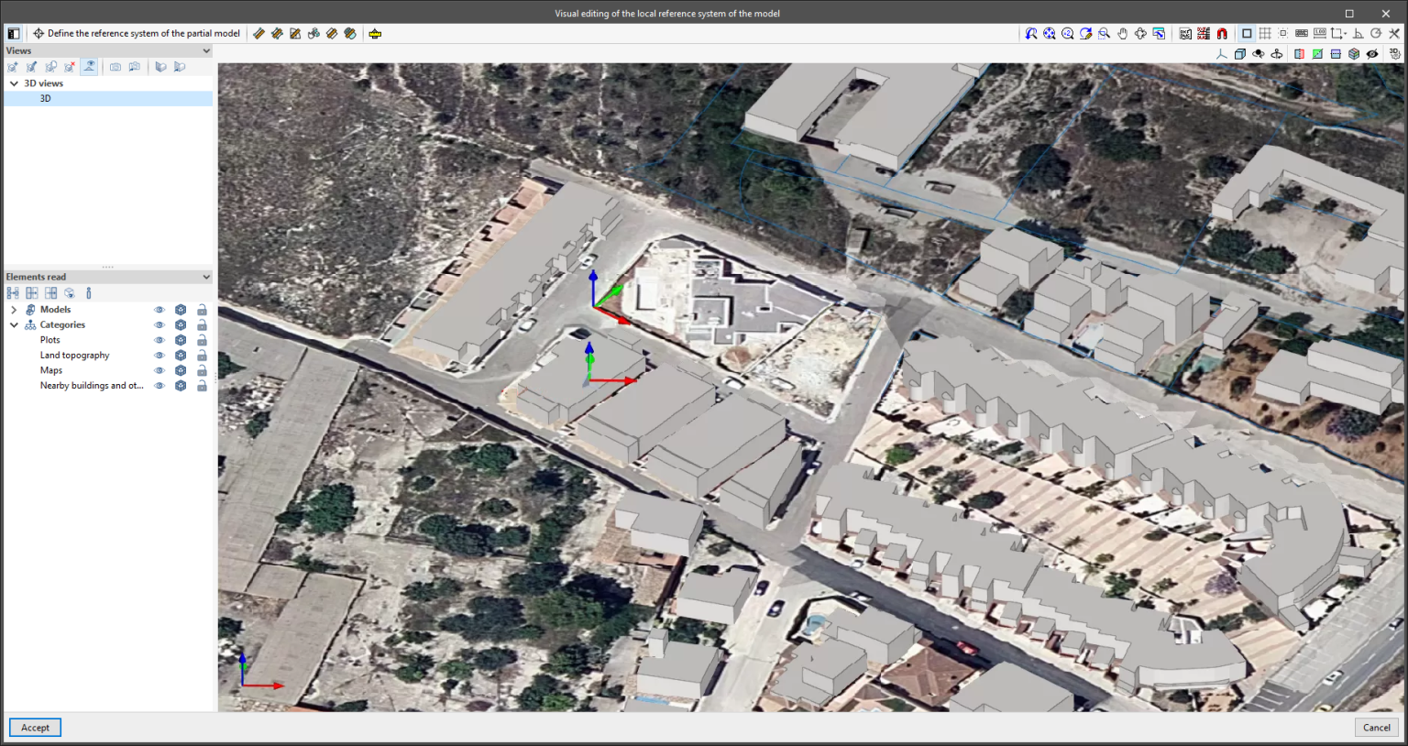Toggle visibility of Plots category
This screenshot has height=746, width=1408.
(159, 340)
